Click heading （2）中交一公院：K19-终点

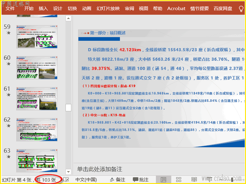tap(104, 115)
